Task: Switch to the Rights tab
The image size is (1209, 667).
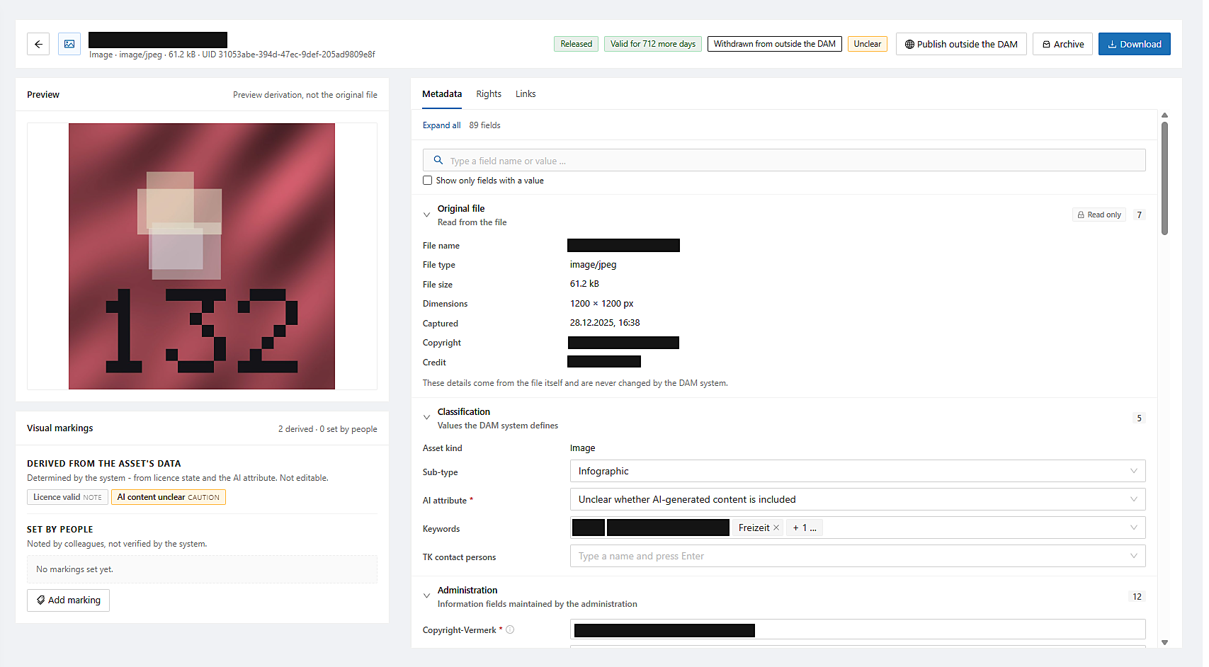Action: click(489, 93)
